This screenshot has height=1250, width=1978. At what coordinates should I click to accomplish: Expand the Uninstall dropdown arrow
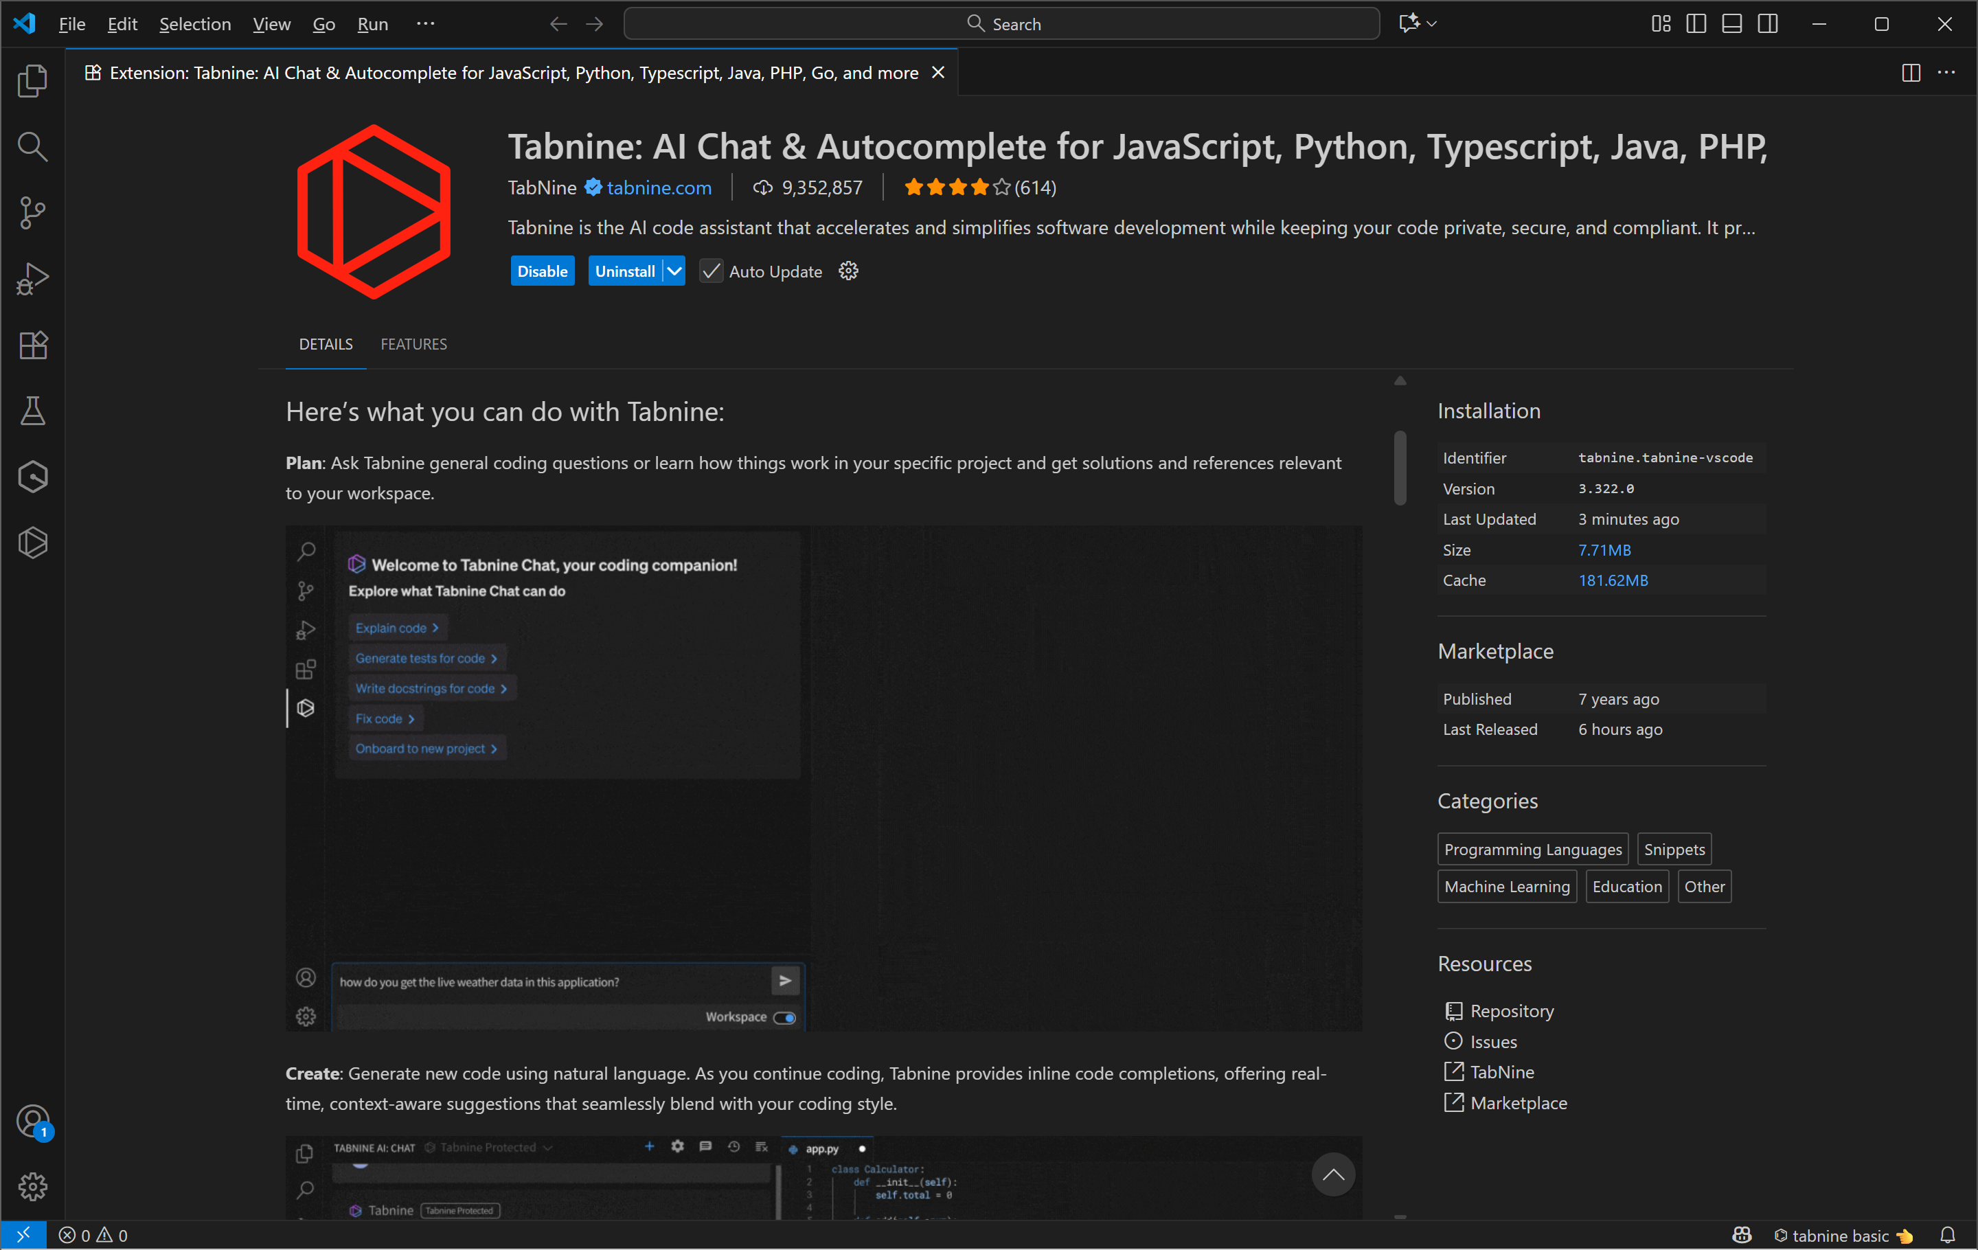click(x=674, y=271)
